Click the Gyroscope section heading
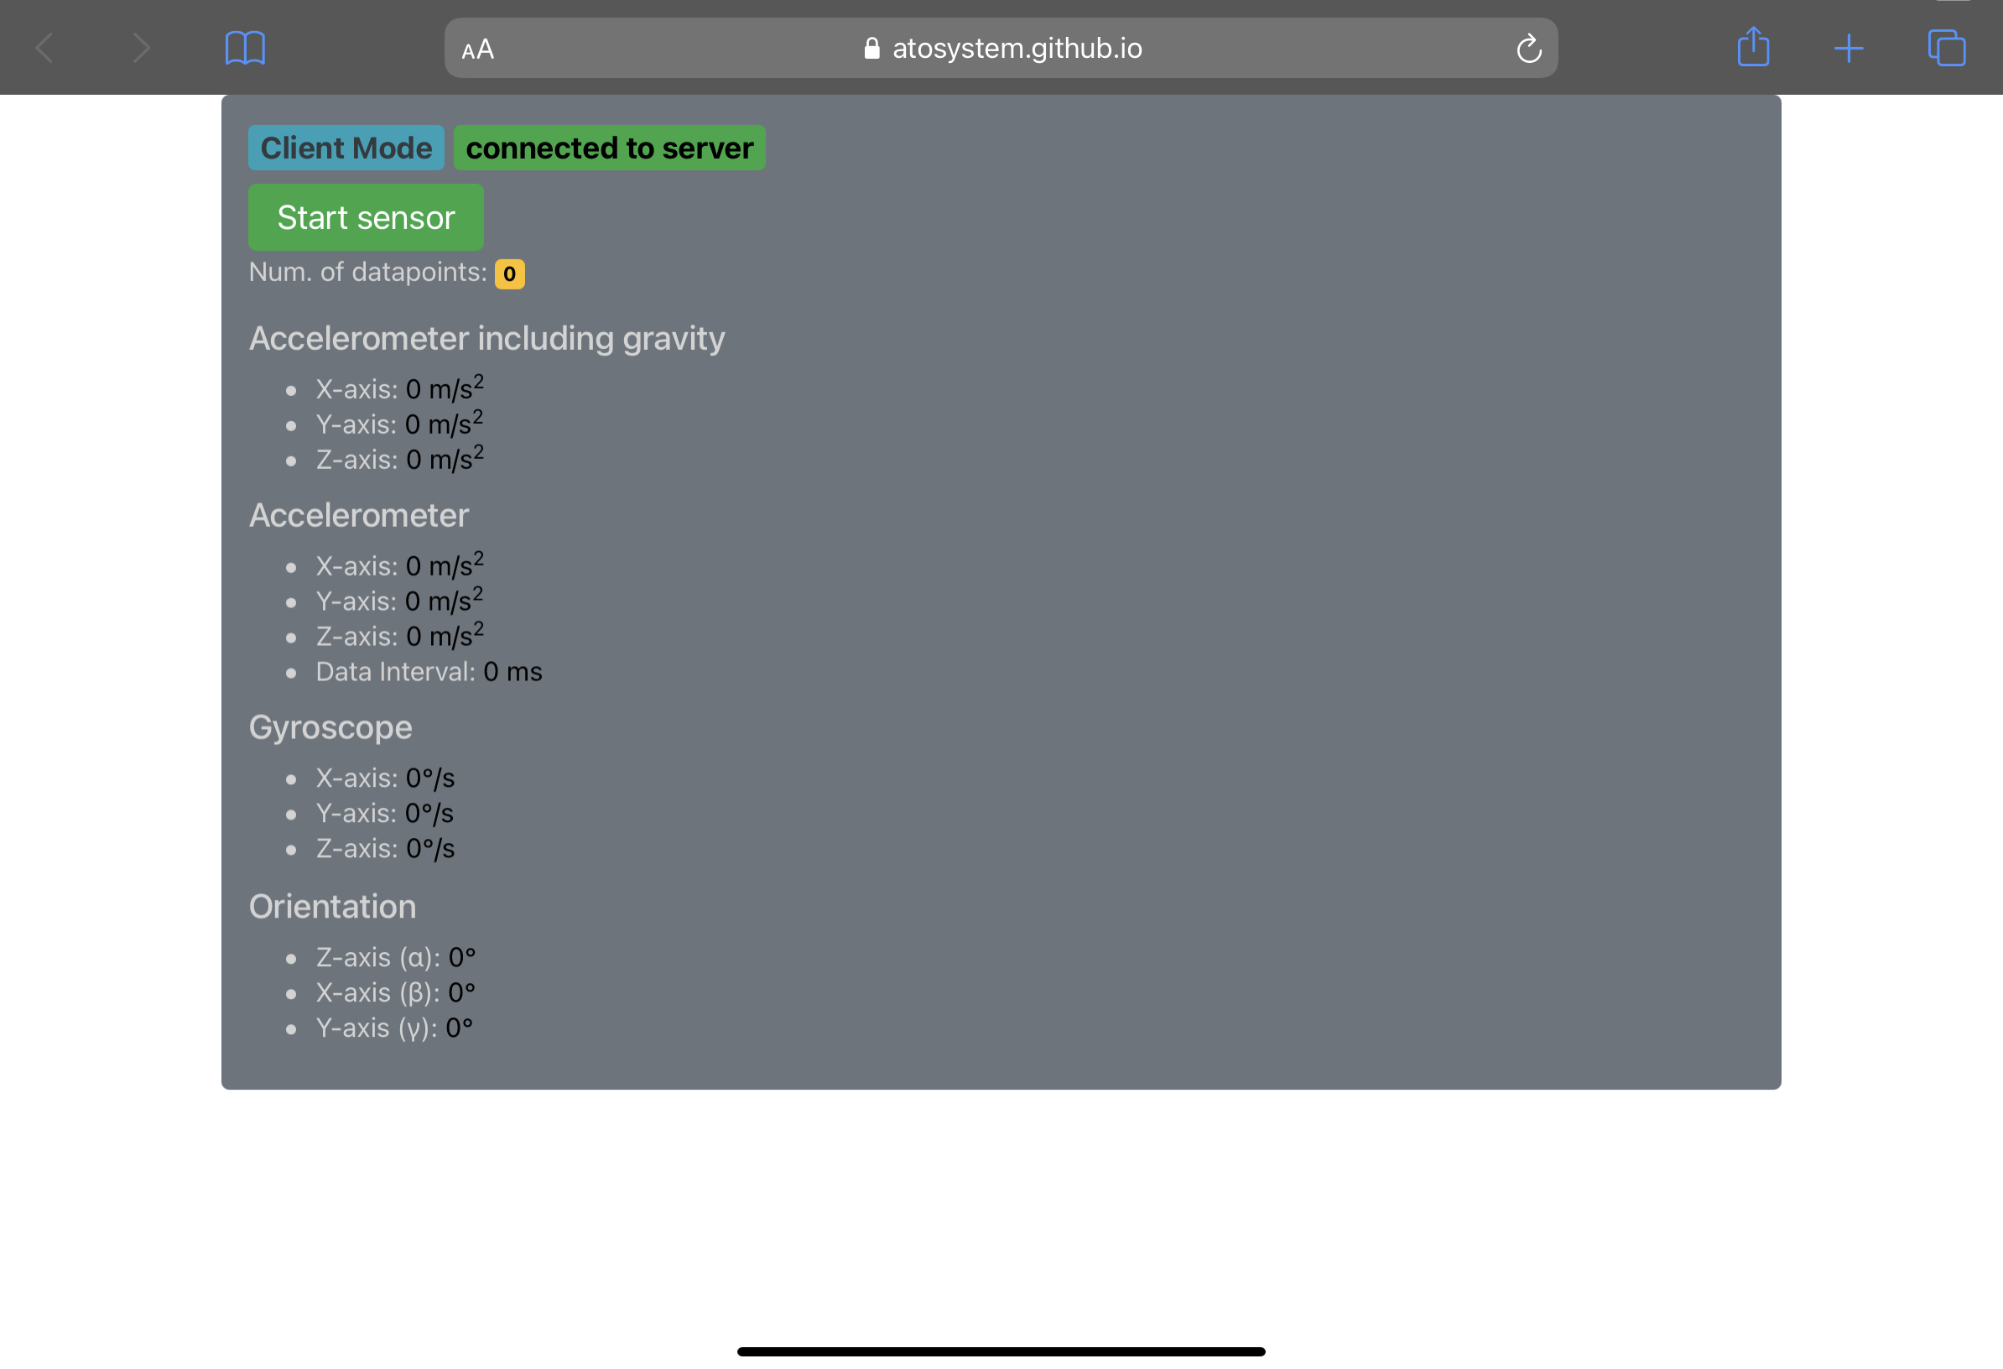 point(330,727)
